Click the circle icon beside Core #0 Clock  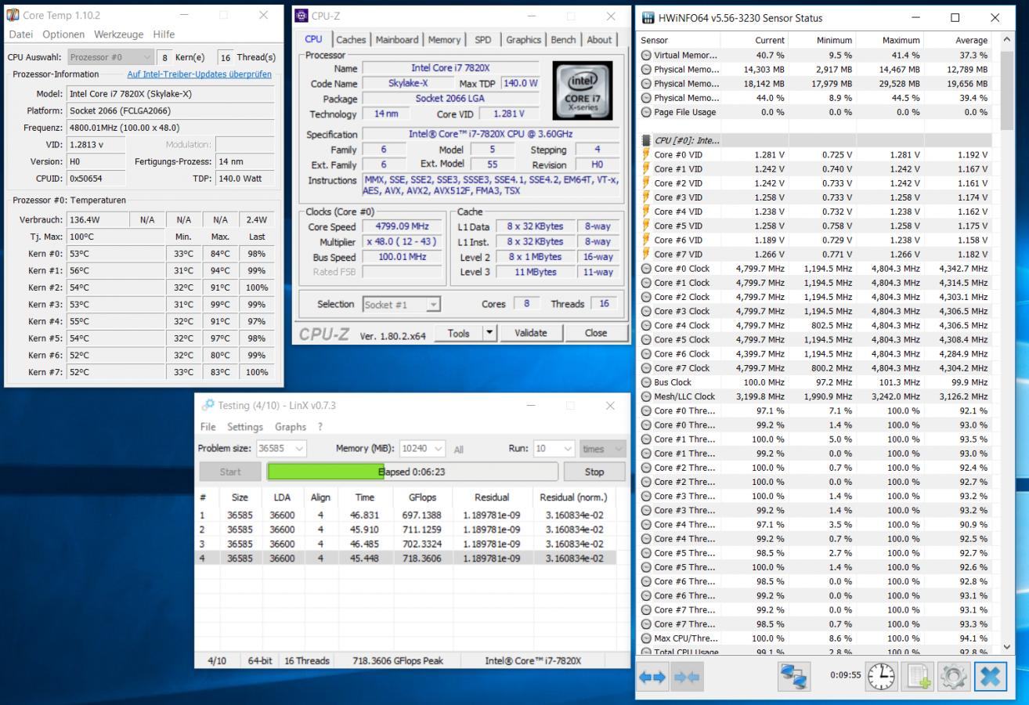tap(646, 269)
